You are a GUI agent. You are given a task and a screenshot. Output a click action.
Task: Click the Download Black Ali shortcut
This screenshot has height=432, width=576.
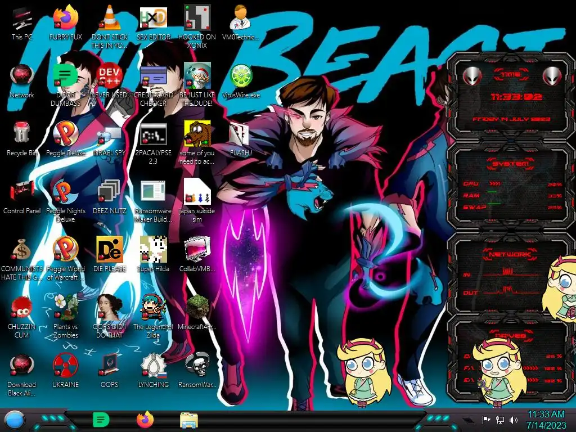(22, 375)
